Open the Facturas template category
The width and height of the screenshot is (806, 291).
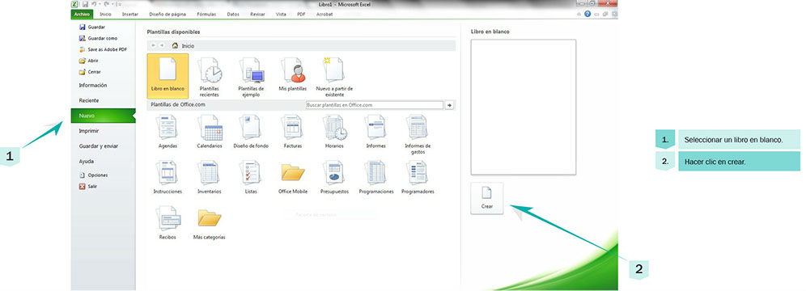point(293,132)
